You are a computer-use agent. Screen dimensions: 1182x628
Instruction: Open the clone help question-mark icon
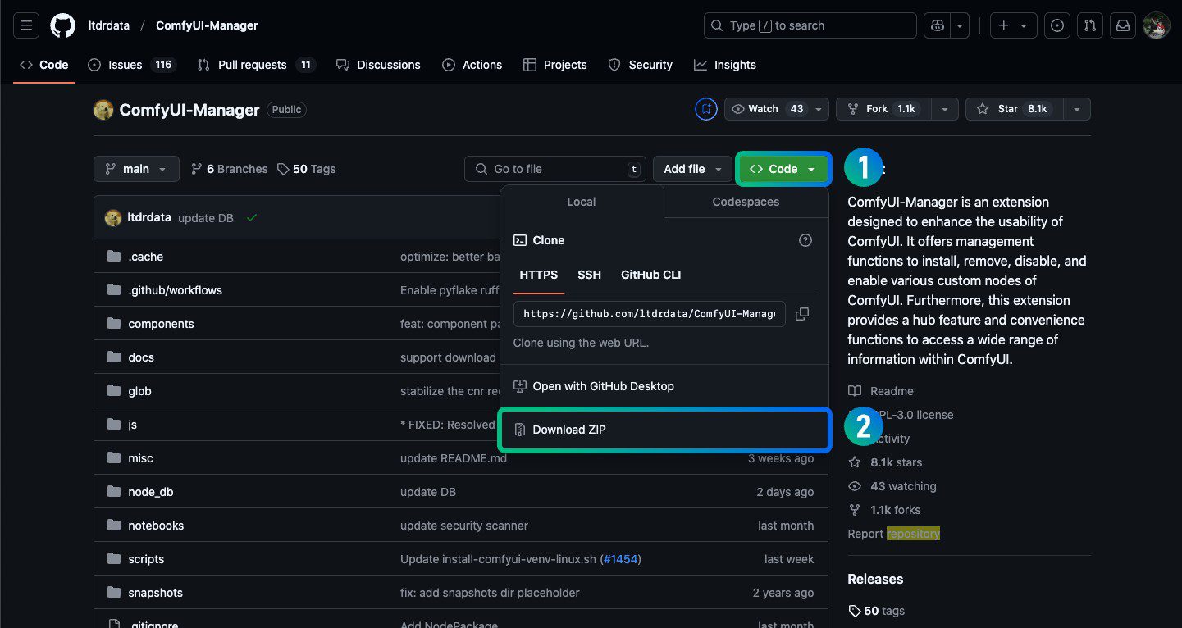click(x=805, y=240)
